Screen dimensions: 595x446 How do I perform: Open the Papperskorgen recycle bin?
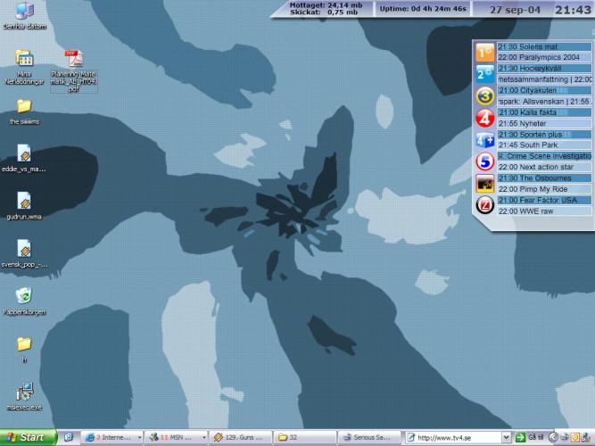pos(24,295)
